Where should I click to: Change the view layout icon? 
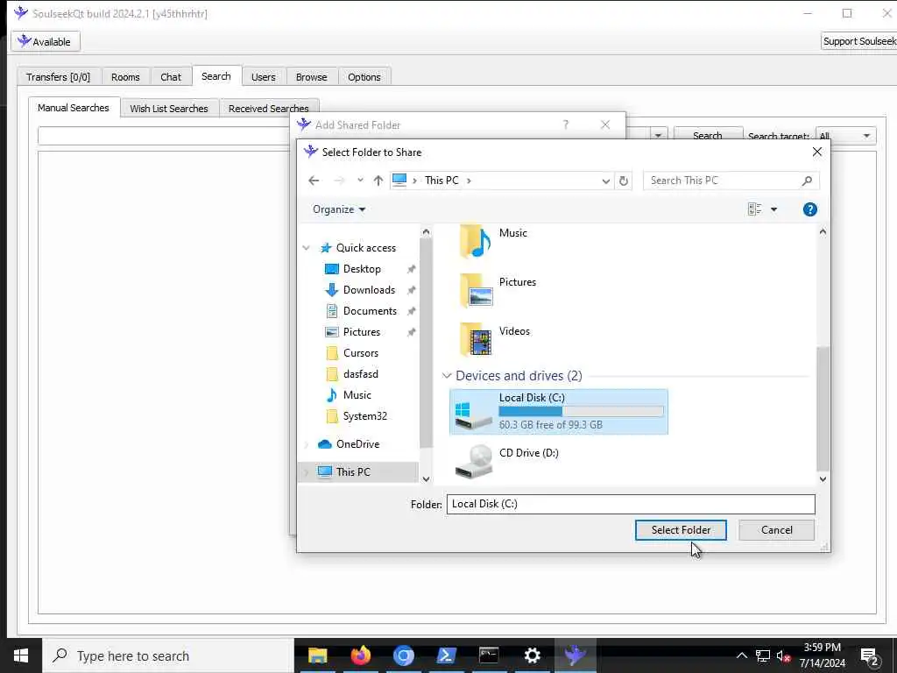click(754, 209)
